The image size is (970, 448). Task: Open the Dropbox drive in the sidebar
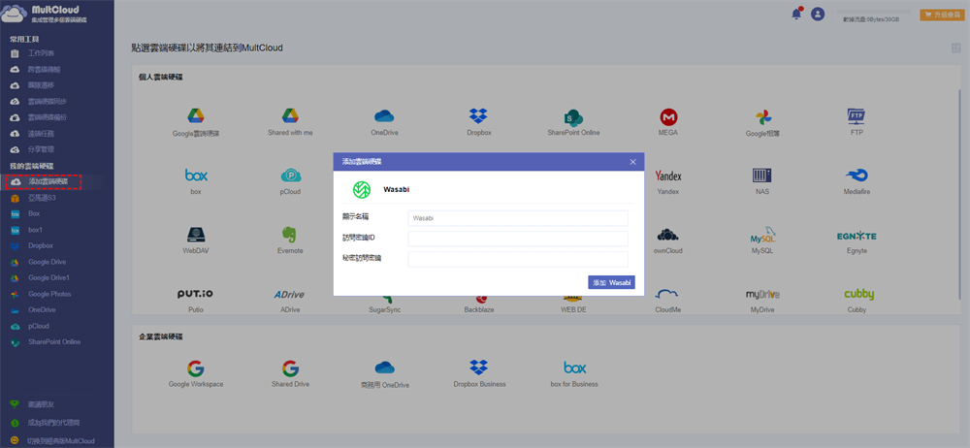tap(40, 245)
